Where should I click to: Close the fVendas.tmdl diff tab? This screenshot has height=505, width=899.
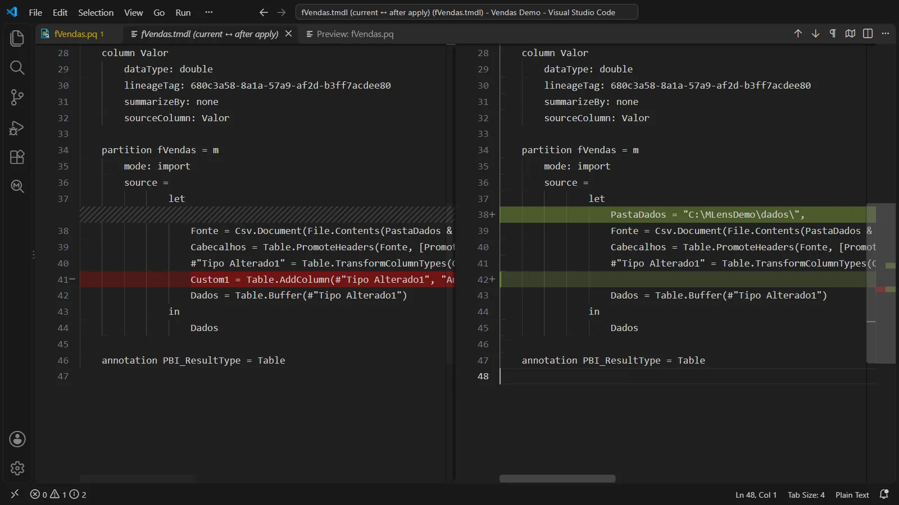(x=288, y=34)
